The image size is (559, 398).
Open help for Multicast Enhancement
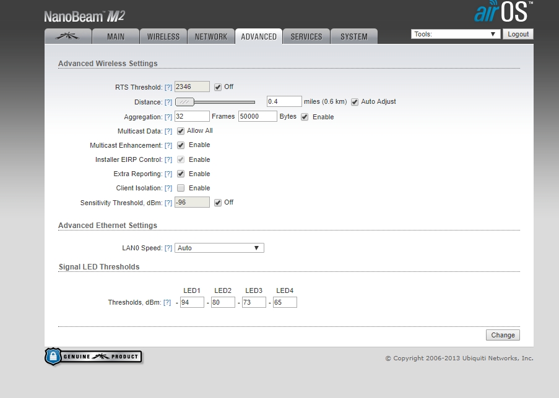(x=168, y=145)
